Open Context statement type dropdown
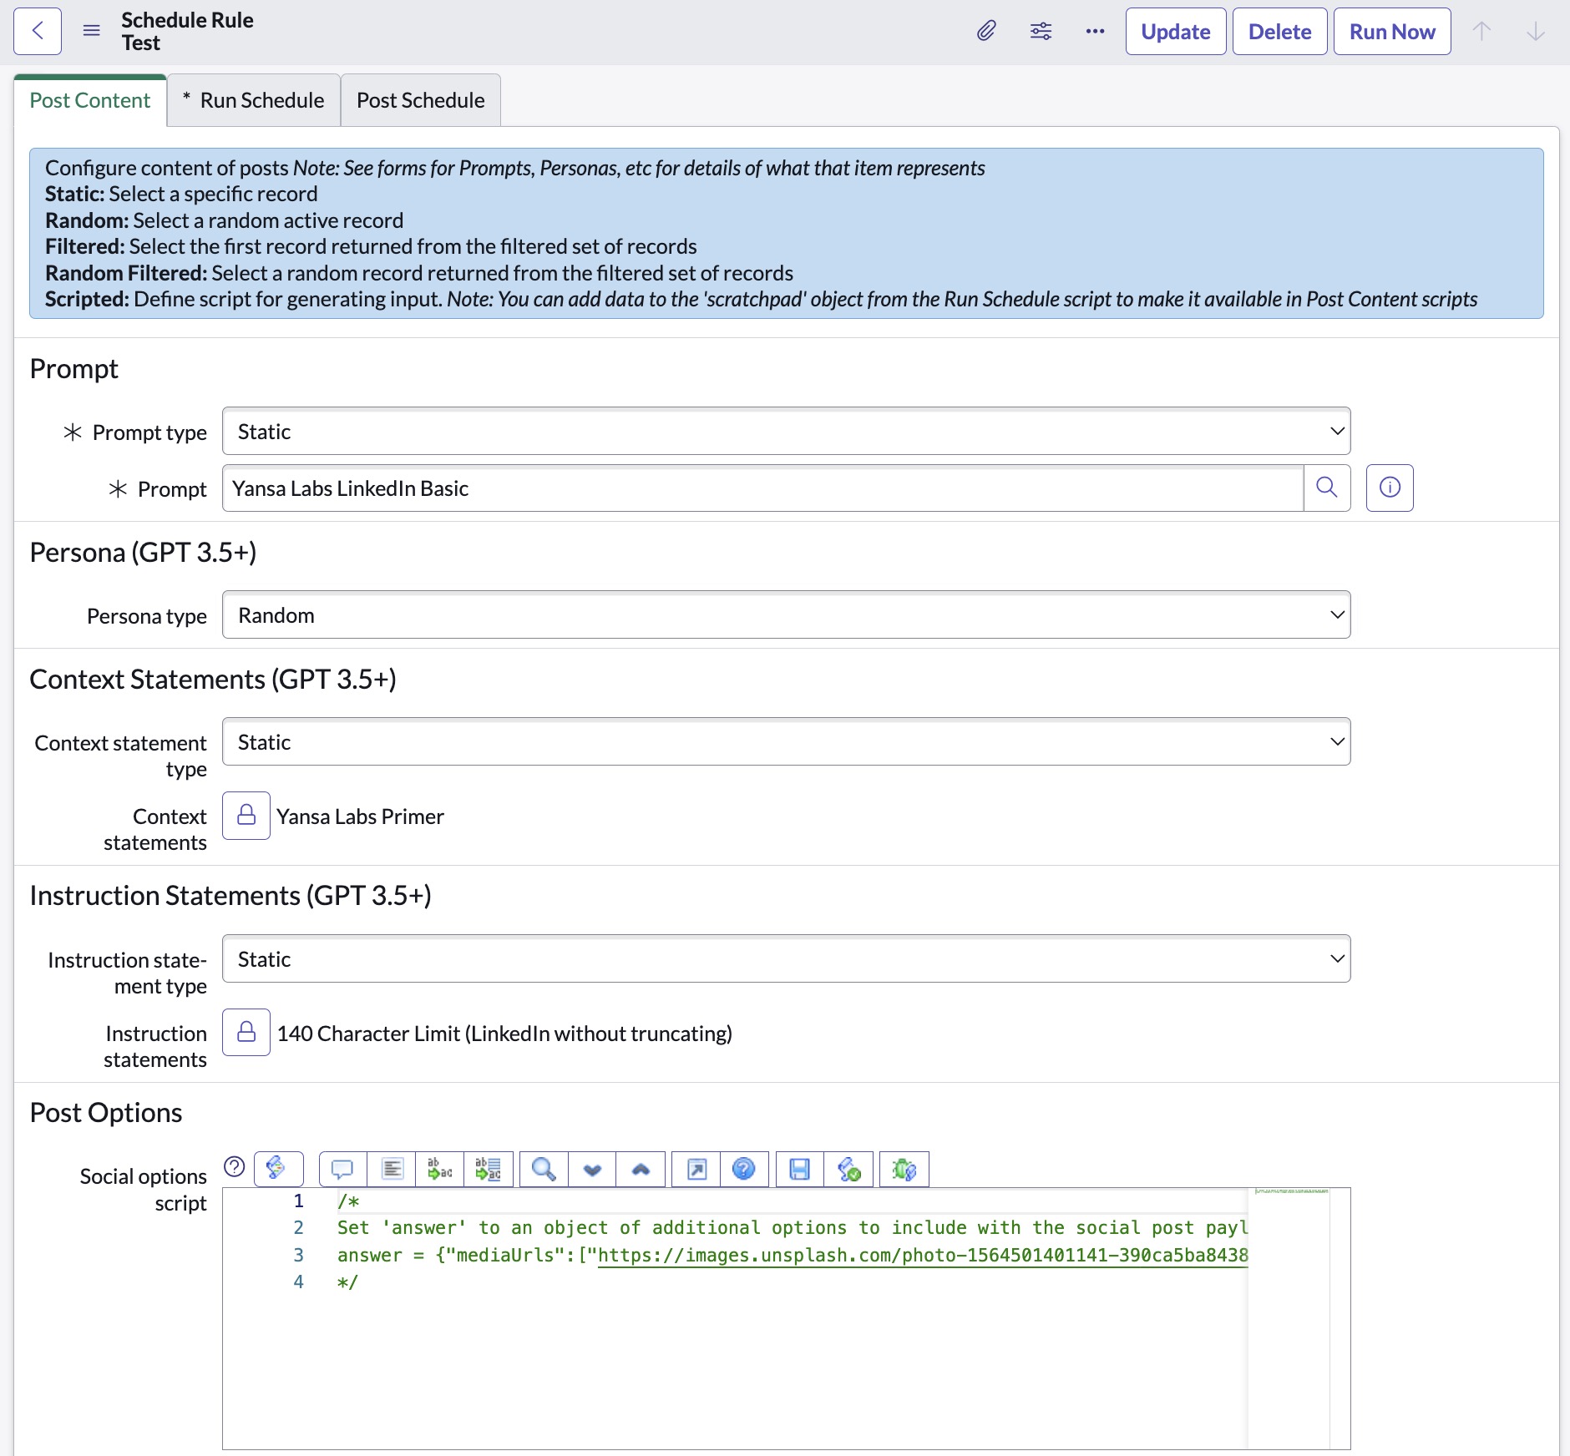Image resolution: width=1570 pixels, height=1456 pixels. pyautogui.click(x=786, y=742)
